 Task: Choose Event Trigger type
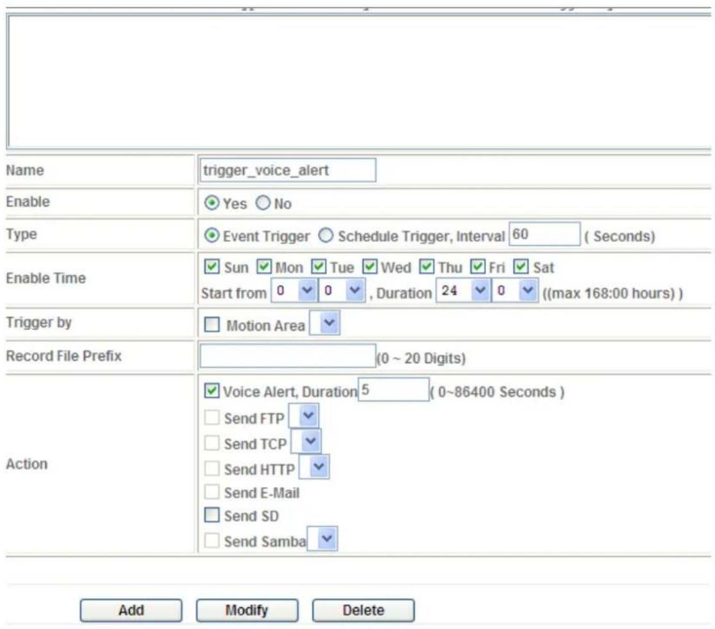pos(212,236)
